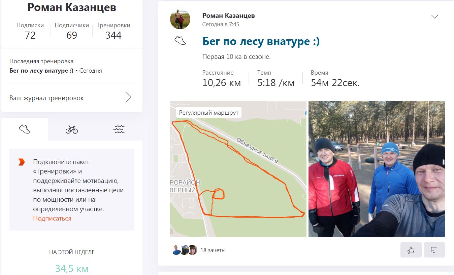This screenshot has width=454, height=275.
Task: Open Роман Казанцев's post avatar
Action: pos(180,19)
